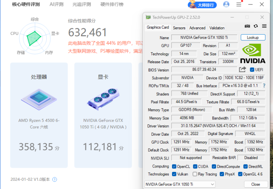Click the graphics card score 112,181
Viewport: 273px width, 189px height.
(100, 147)
